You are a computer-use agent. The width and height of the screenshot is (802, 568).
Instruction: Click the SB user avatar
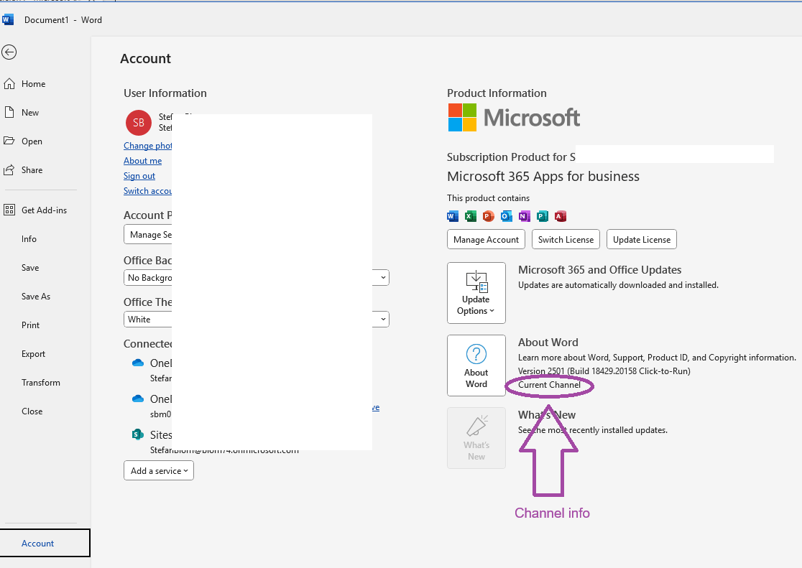tap(139, 123)
